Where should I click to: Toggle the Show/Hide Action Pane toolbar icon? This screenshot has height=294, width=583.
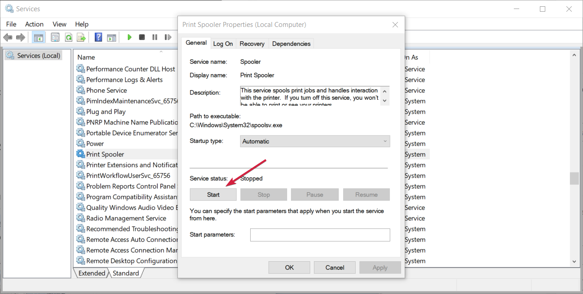pos(111,37)
